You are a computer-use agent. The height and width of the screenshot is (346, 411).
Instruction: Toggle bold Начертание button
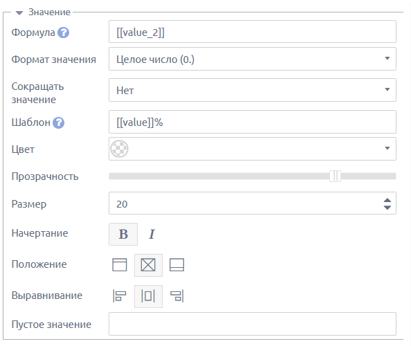(x=123, y=234)
